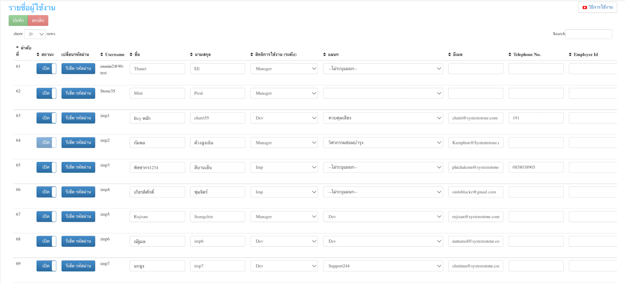Reset password for row 61 user

click(x=78, y=69)
